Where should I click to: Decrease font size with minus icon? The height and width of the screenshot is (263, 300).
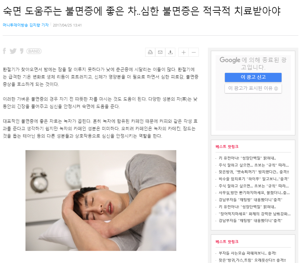pos(194,52)
